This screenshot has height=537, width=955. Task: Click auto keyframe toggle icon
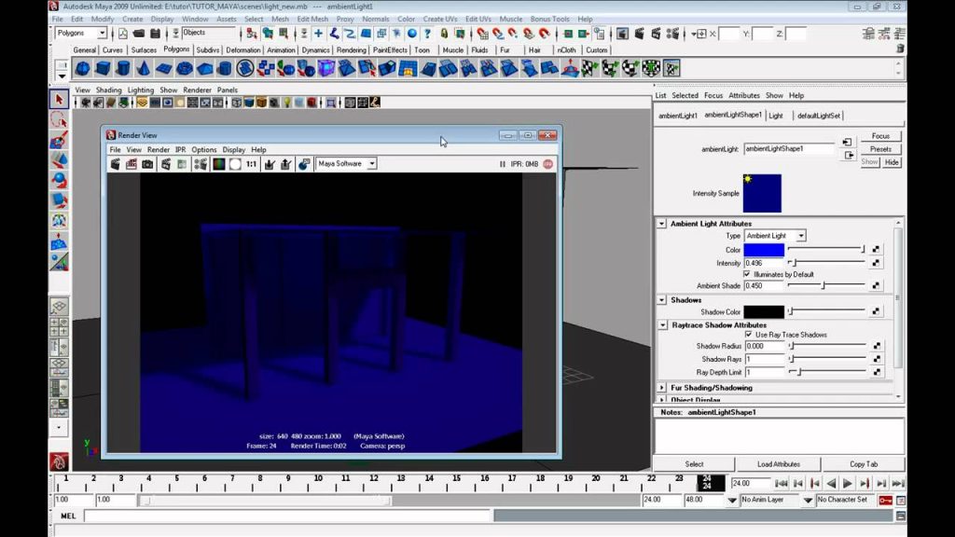pyautogui.click(x=886, y=500)
